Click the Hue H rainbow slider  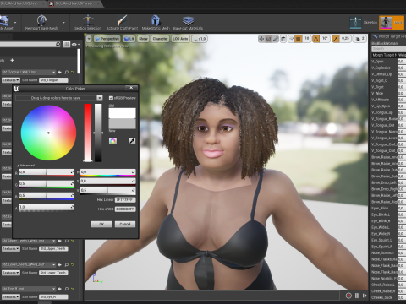click(108, 172)
